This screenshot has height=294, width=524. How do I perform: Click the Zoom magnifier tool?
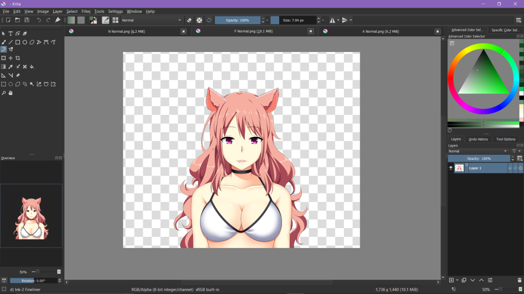(x=4, y=93)
